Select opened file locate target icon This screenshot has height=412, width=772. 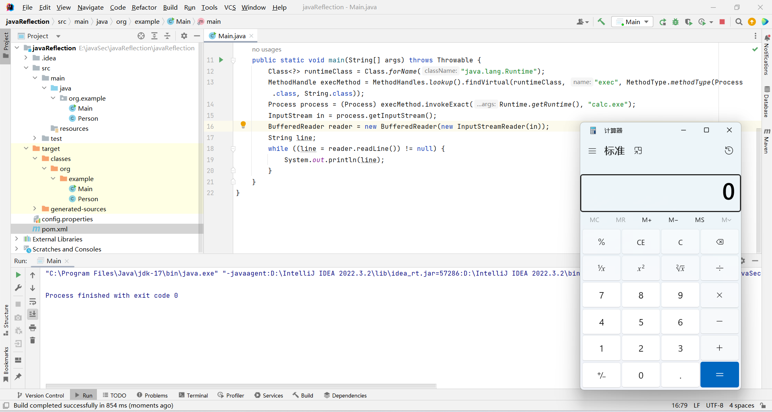click(141, 36)
